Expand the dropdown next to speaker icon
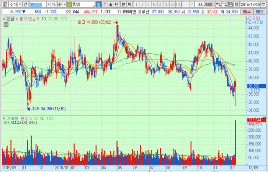 64,4
